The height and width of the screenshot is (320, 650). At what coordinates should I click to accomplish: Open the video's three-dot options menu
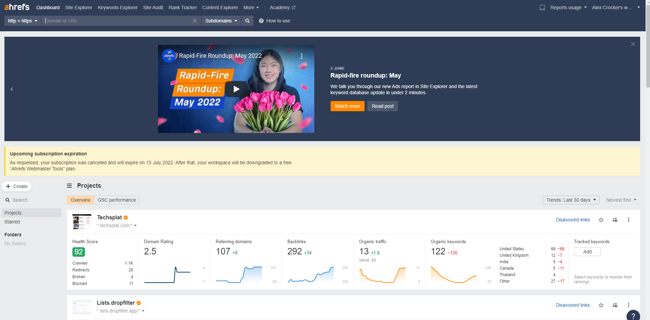pyautogui.click(x=302, y=56)
